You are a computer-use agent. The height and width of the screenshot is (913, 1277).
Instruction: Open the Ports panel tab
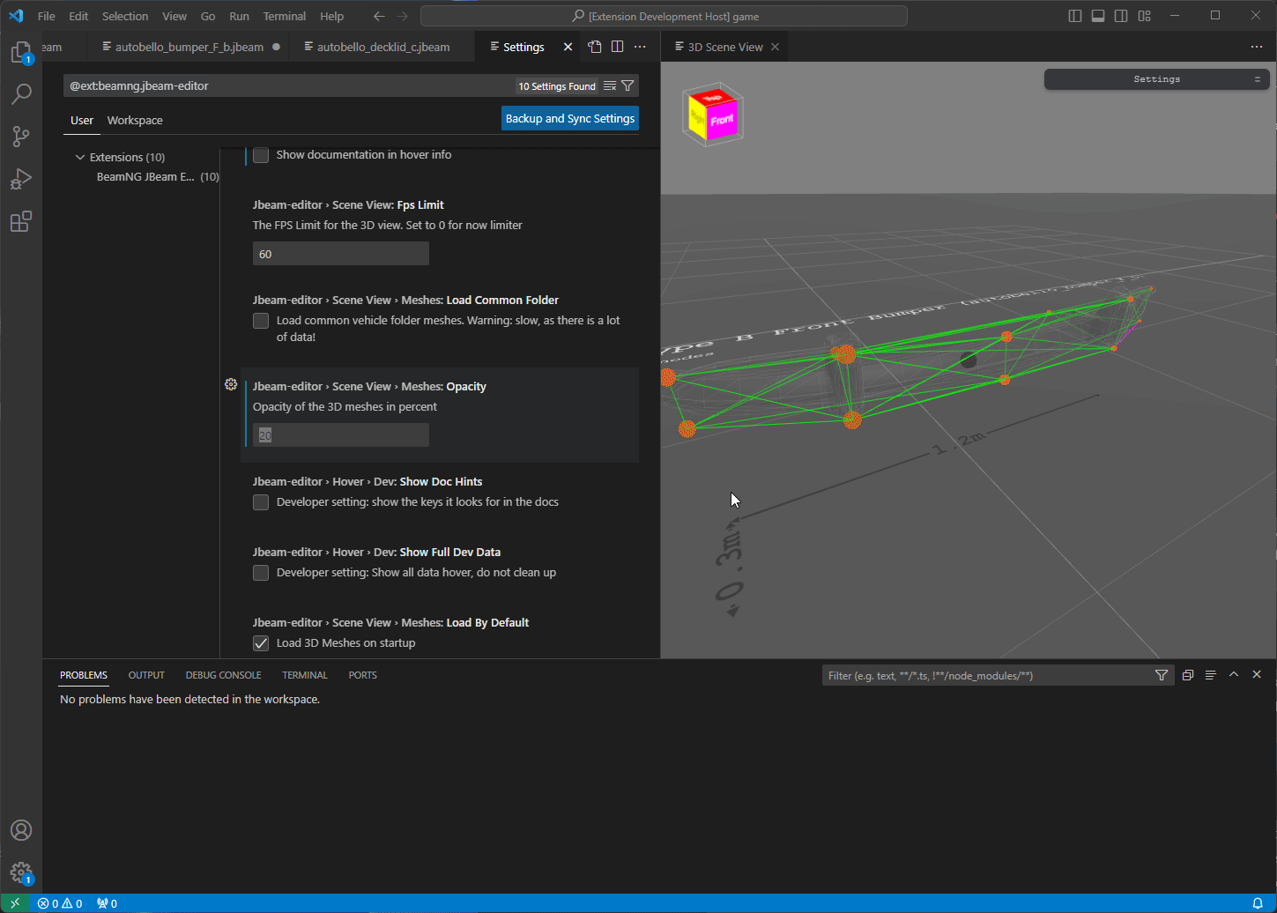coord(362,675)
